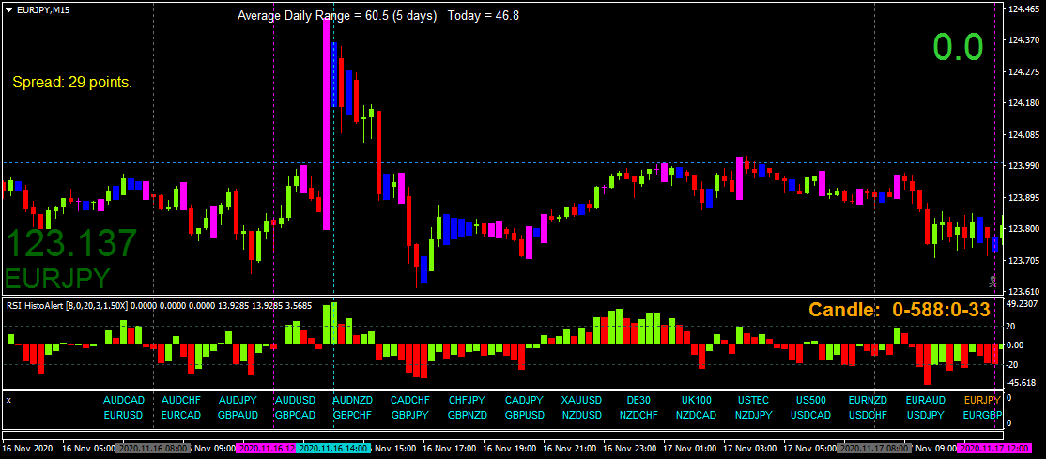Select the EURAUD symbol label
The image size is (1046, 459).
[x=925, y=401]
